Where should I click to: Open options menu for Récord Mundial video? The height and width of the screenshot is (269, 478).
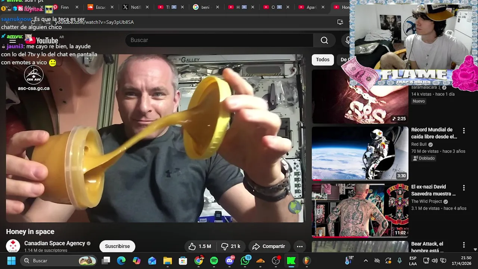(x=464, y=131)
